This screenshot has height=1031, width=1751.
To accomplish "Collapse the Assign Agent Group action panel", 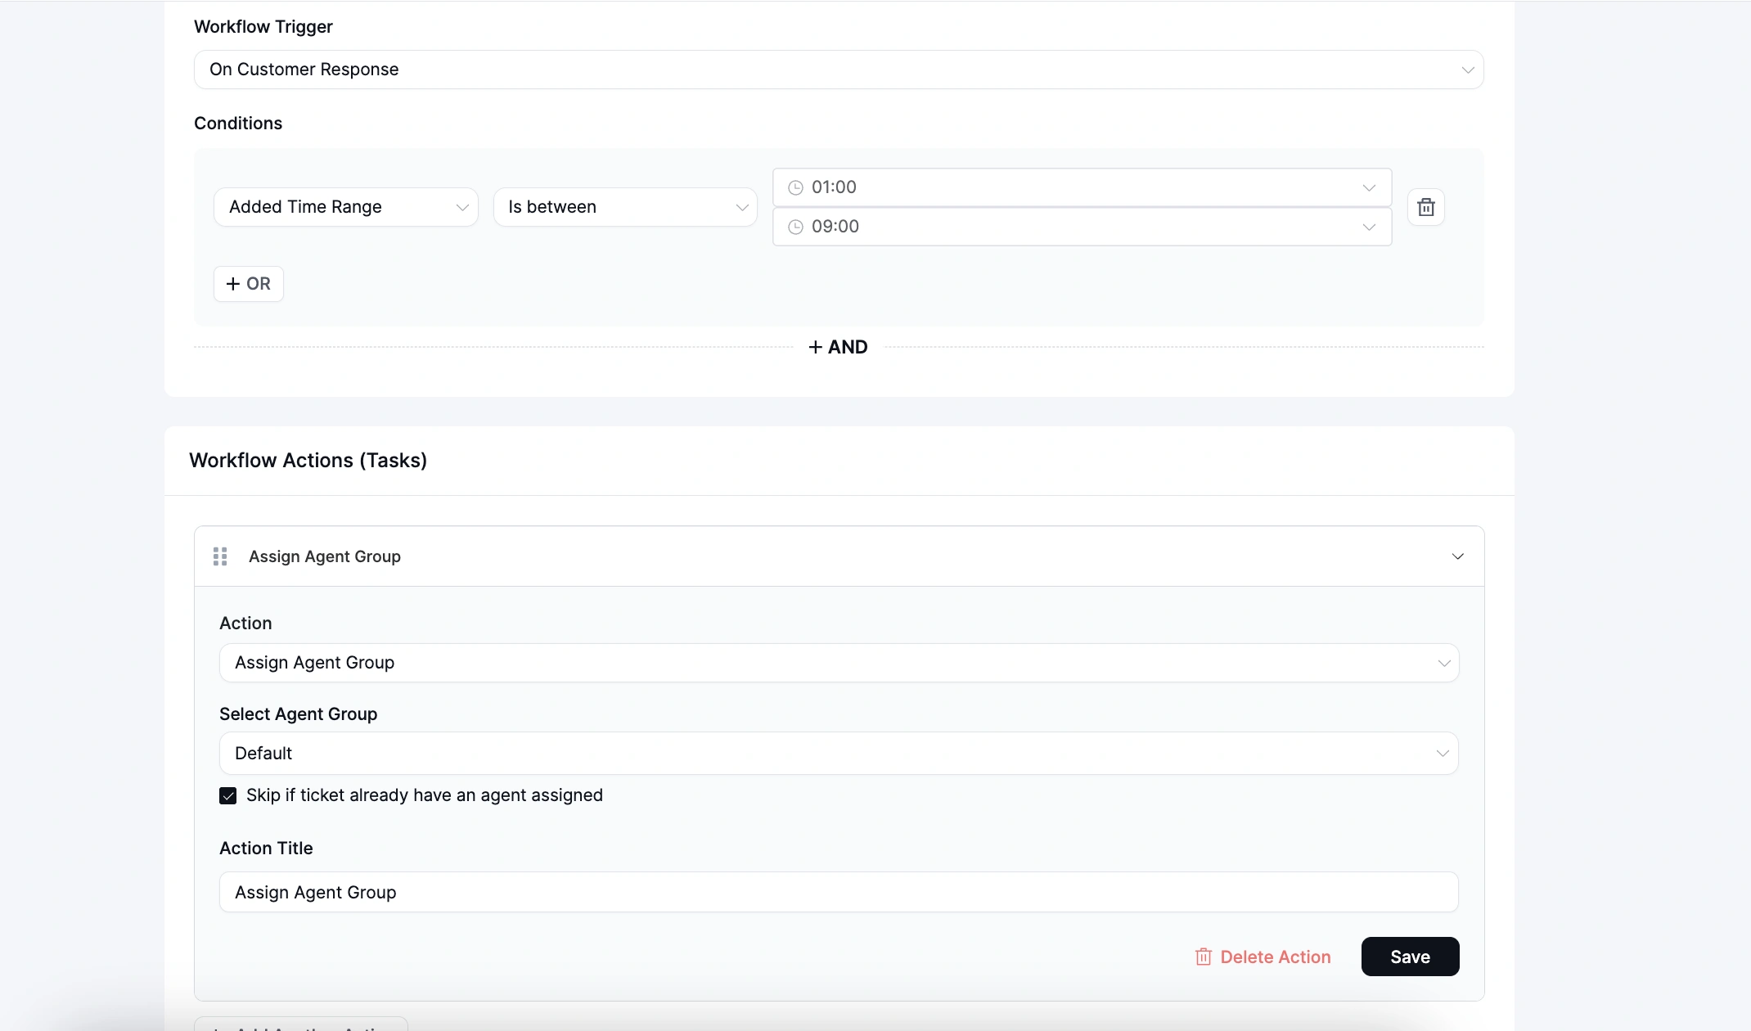I will 1457,556.
